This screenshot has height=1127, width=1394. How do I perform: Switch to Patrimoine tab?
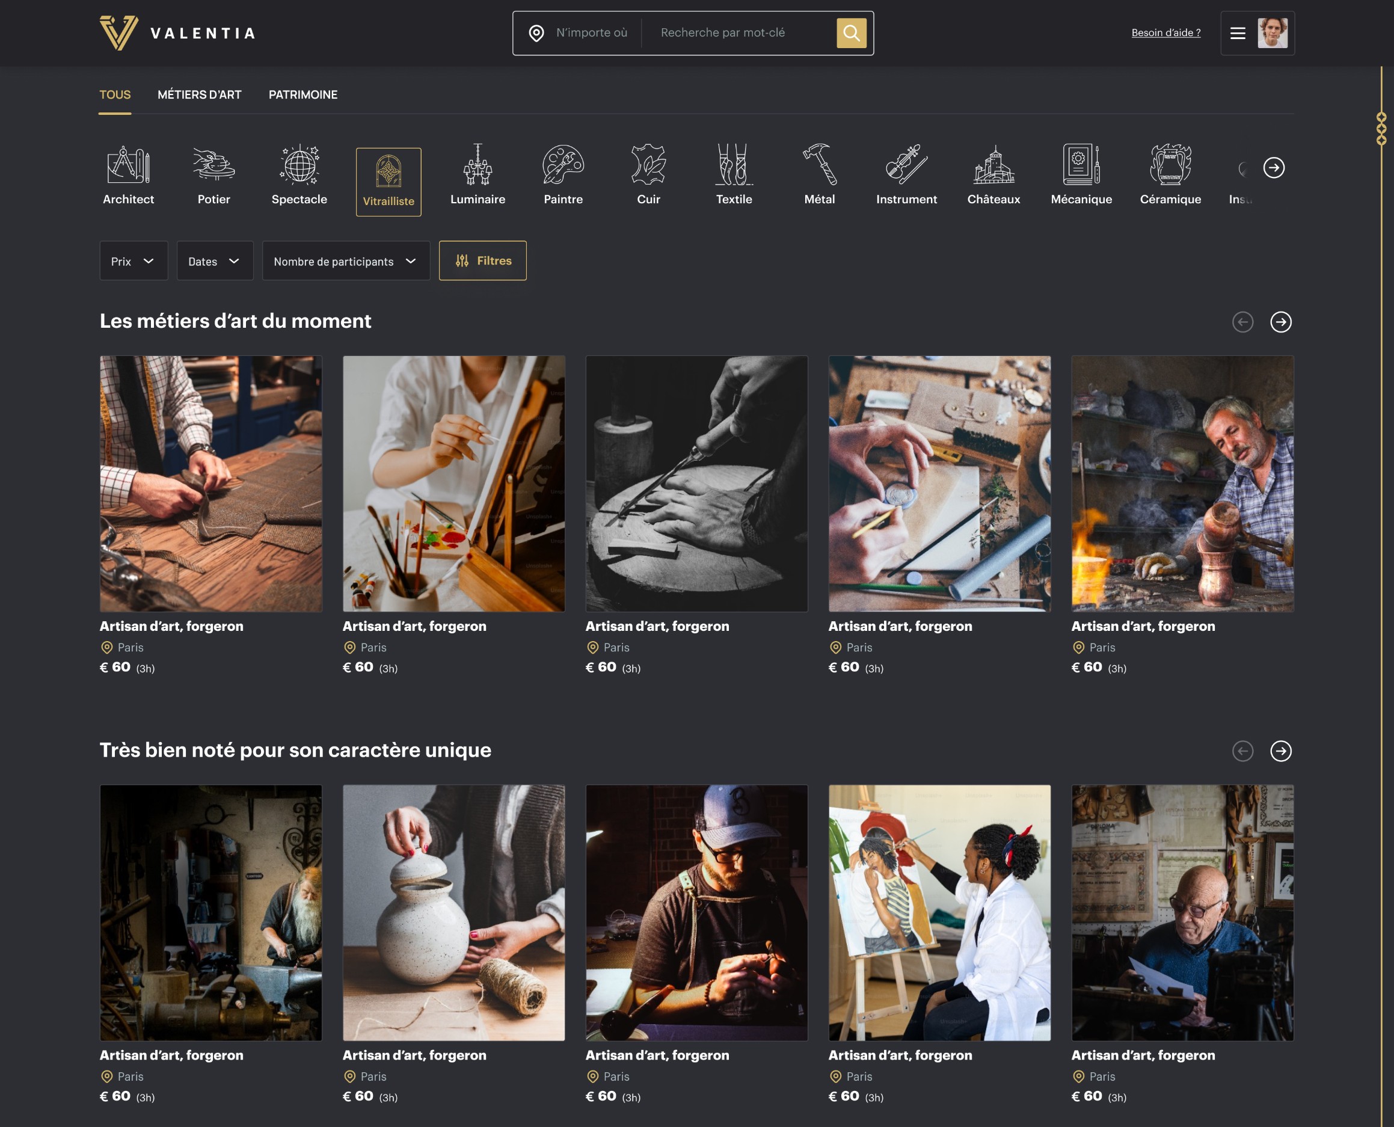coord(302,95)
